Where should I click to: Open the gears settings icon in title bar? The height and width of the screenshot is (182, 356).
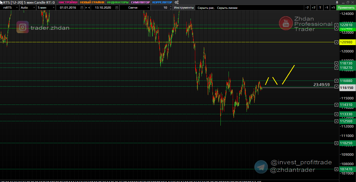tap(176, 2)
